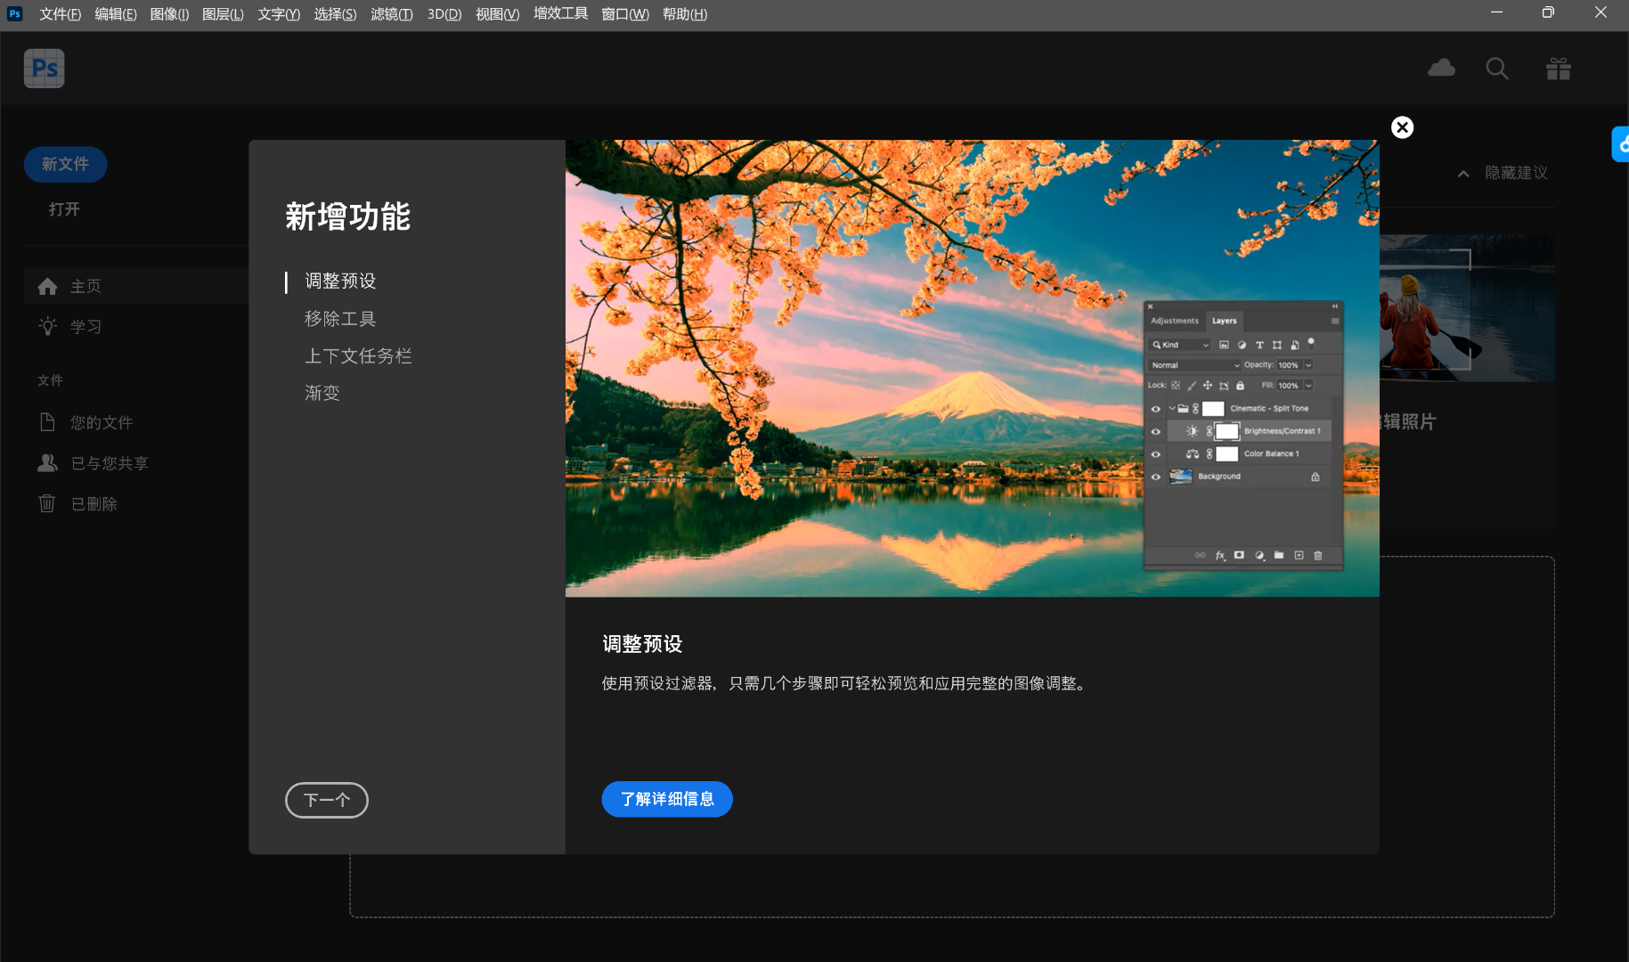Click the Photoshop home logo icon

pyautogui.click(x=44, y=69)
